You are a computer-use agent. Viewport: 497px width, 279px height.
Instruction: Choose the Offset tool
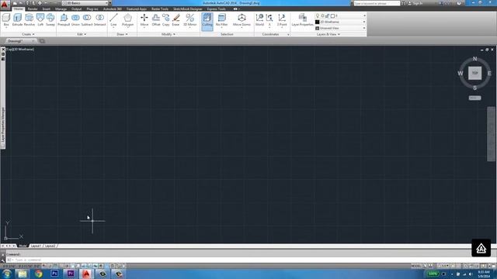tap(156, 19)
